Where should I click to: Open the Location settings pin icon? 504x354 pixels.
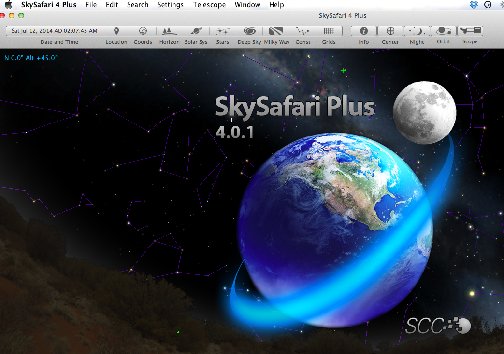point(116,31)
